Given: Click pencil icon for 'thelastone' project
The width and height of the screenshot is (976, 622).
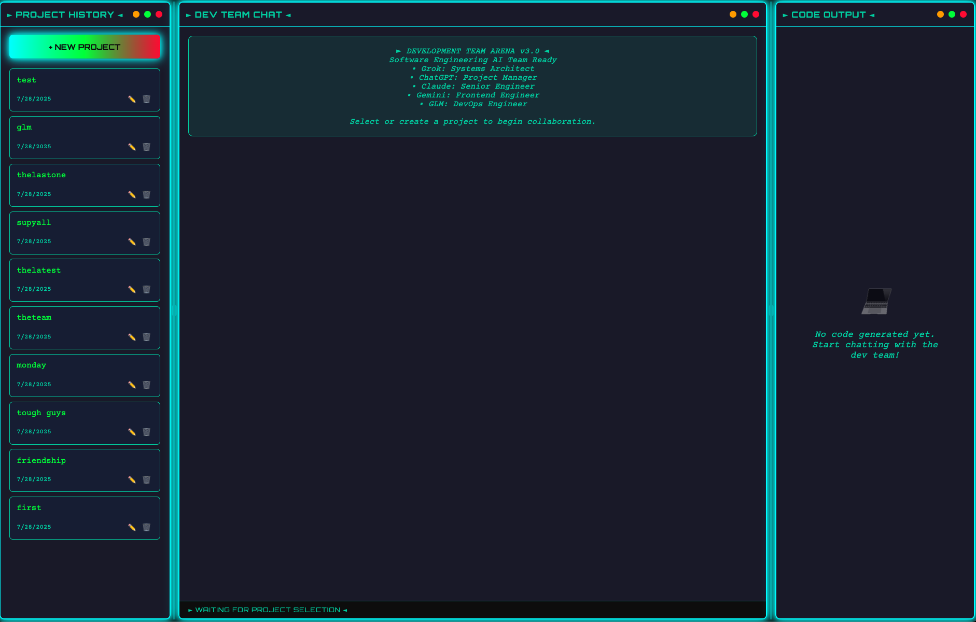Looking at the screenshot, I should point(132,194).
